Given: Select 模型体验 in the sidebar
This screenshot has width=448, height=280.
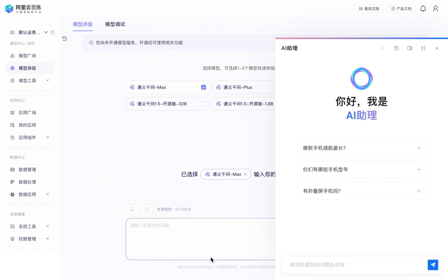Looking at the screenshot, I should [30, 68].
